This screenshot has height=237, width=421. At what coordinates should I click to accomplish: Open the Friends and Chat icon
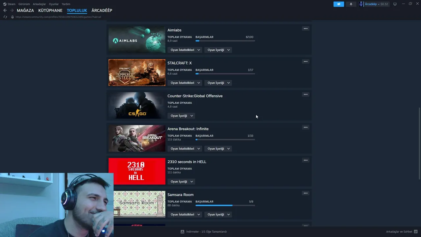[416, 232]
